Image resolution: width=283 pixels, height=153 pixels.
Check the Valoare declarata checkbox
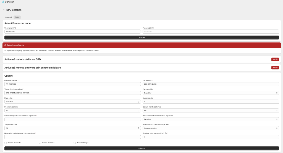[6, 143]
